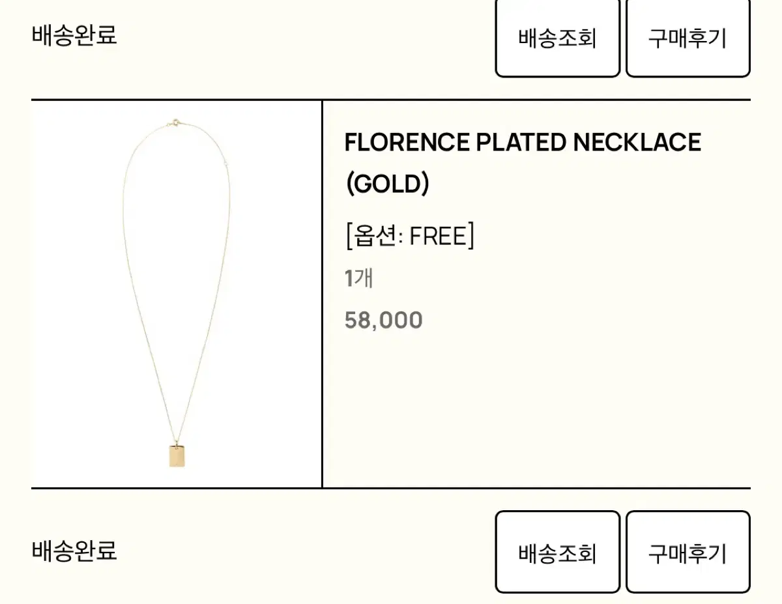Click the word FLORENCE in the product name
This screenshot has height=604, width=782.
(x=407, y=142)
